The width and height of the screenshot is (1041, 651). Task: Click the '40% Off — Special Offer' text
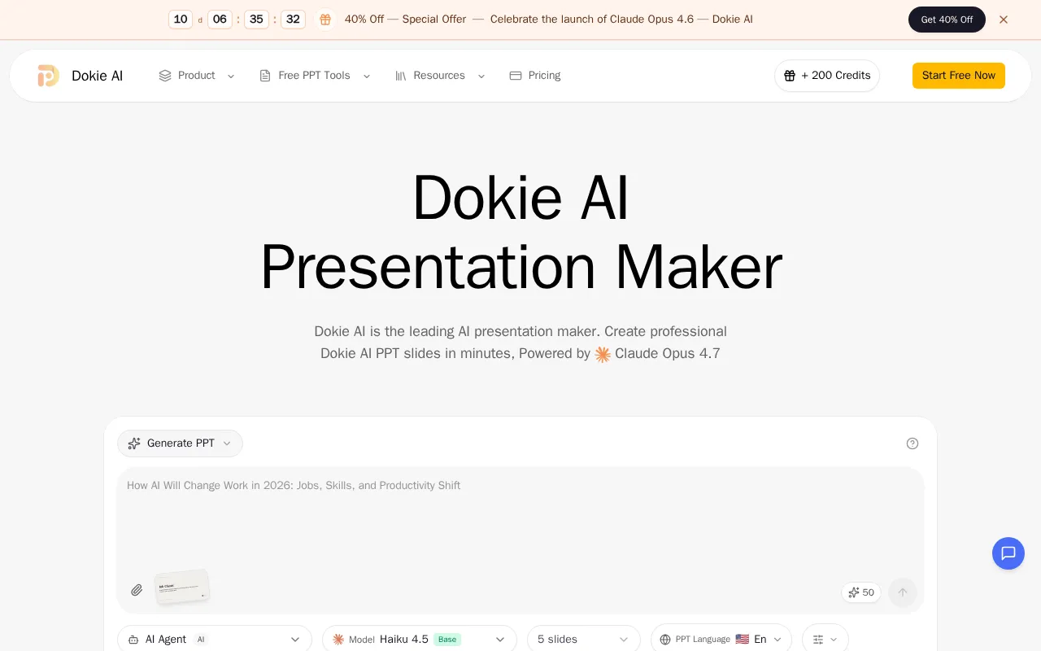pos(405,20)
